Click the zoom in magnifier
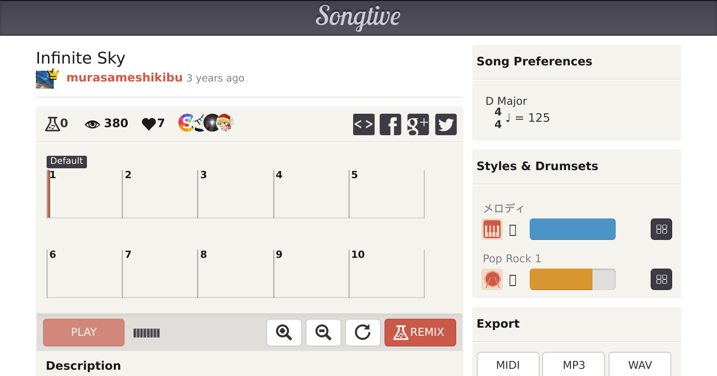The image size is (717, 376). click(x=284, y=333)
